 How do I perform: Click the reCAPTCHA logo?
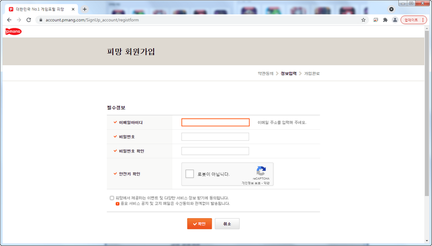[261, 171]
